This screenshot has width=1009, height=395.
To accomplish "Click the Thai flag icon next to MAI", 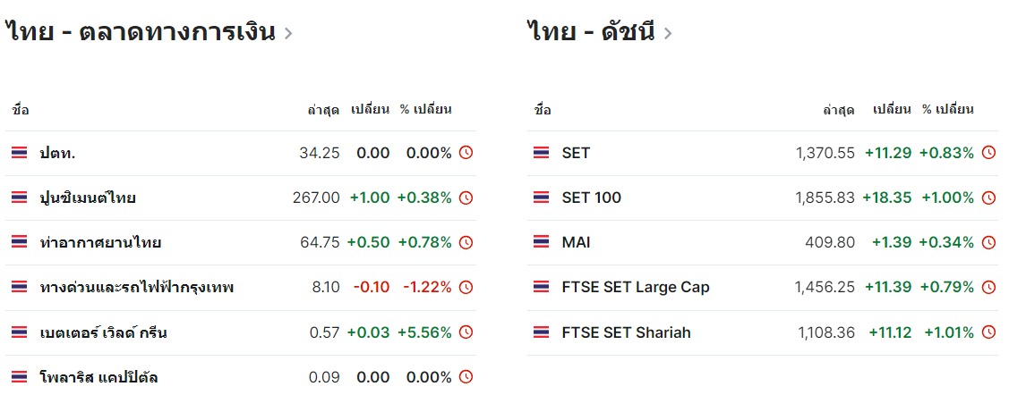I will pos(541,242).
